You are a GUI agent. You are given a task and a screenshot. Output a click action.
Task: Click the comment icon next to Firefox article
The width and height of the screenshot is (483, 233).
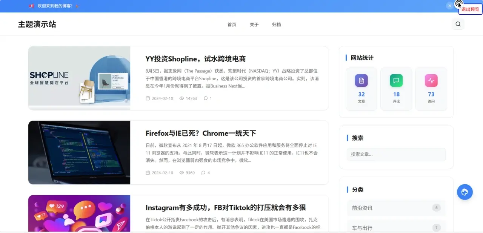pos(203,172)
